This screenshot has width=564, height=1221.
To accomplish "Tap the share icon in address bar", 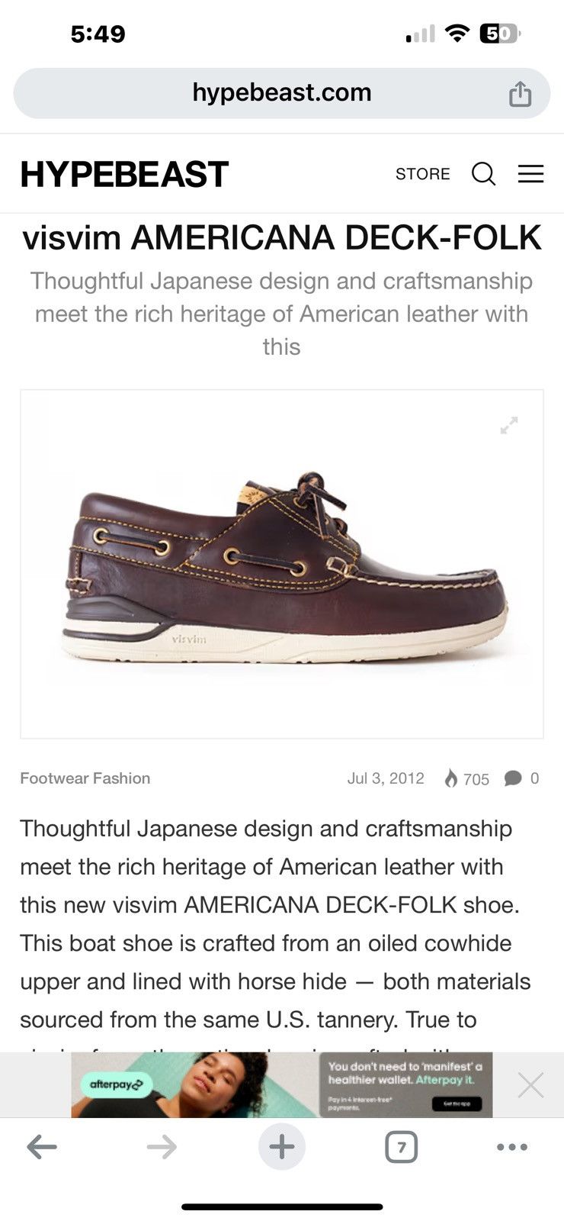I will (x=520, y=94).
